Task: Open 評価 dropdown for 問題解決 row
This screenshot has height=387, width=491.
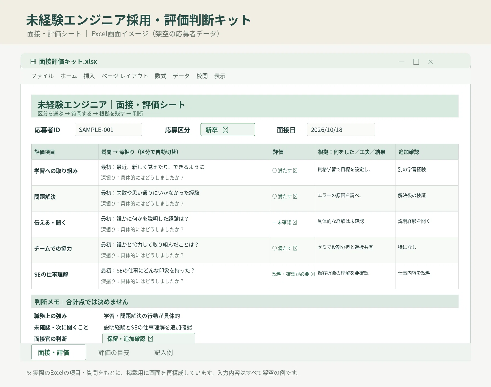Action: (x=285, y=196)
